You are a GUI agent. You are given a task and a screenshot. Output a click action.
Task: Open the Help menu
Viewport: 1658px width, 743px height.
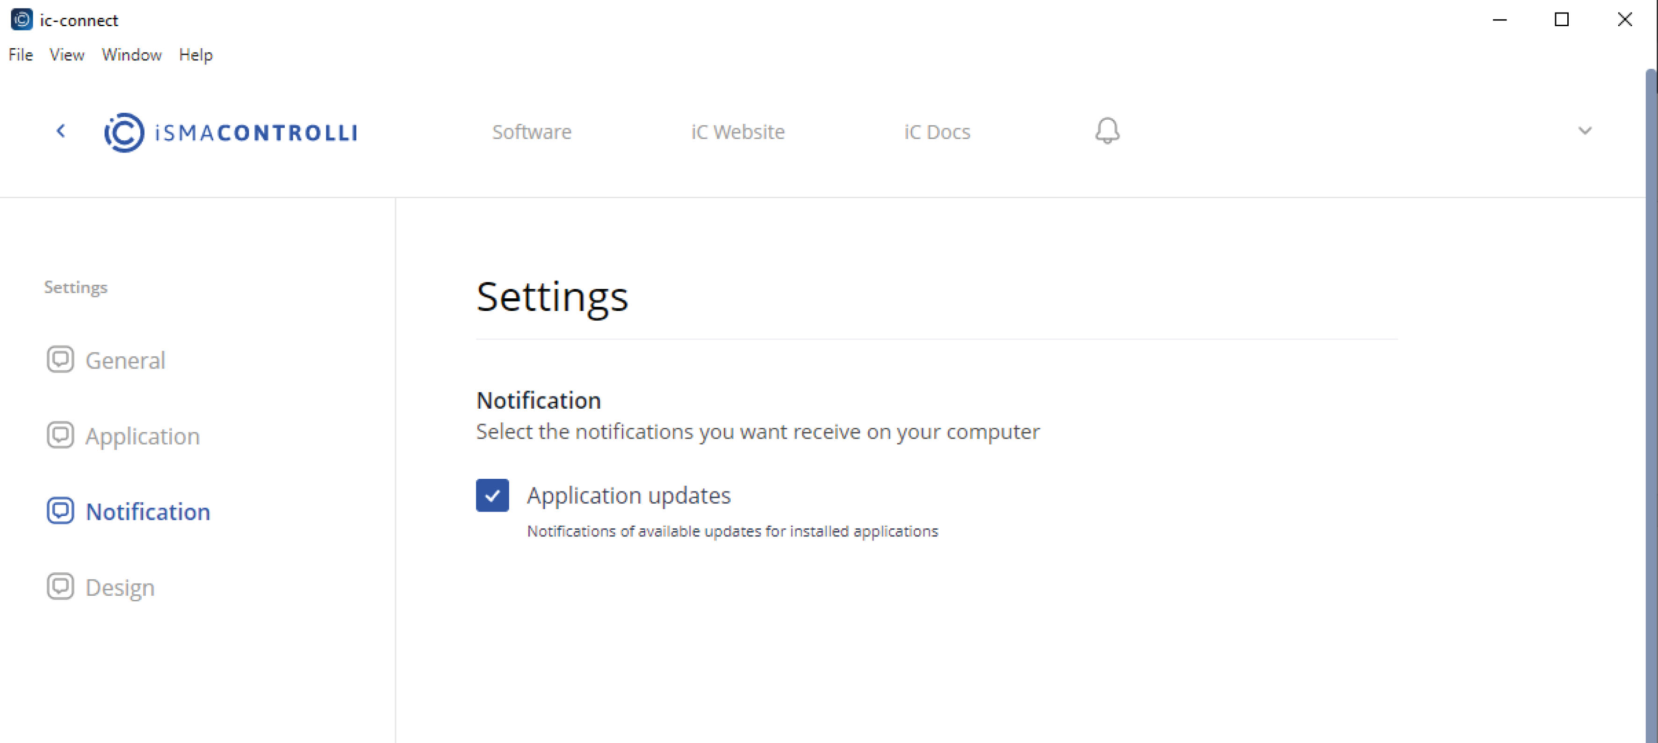195,55
